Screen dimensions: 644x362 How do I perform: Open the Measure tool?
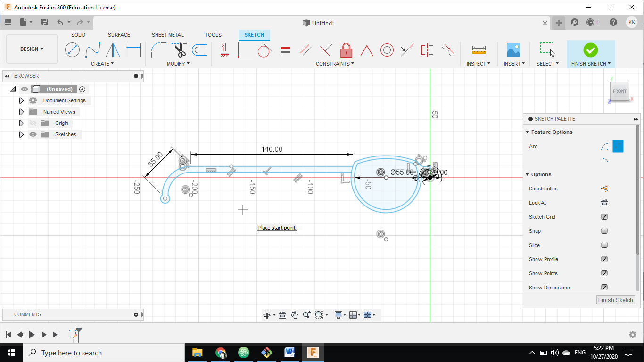point(479,49)
